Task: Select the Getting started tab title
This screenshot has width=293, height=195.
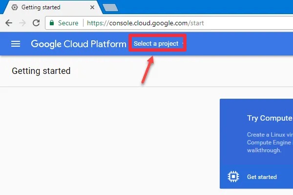Action: click(41, 7)
